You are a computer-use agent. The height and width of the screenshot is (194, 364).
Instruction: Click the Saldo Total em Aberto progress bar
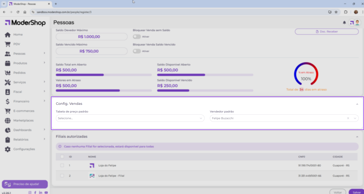tap(104, 75)
